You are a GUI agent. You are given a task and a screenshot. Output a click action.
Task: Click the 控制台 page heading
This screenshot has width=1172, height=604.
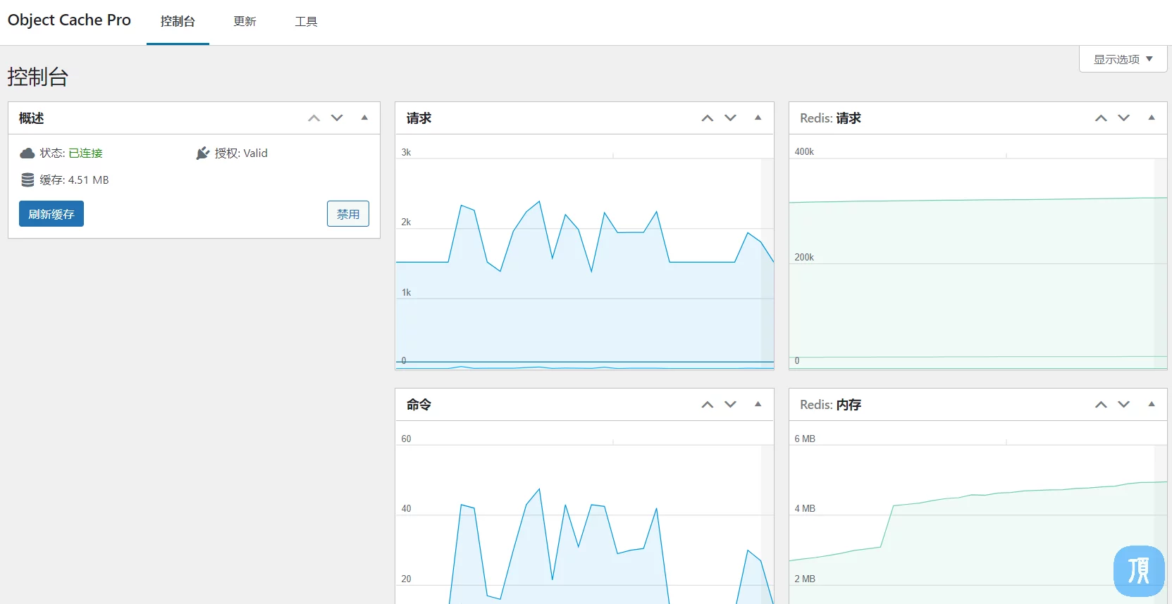pyautogui.click(x=38, y=77)
